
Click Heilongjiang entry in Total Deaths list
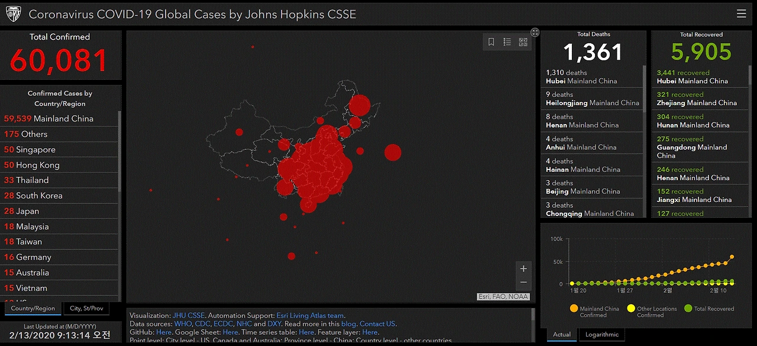pyautogui.click(x=591, y=99)
